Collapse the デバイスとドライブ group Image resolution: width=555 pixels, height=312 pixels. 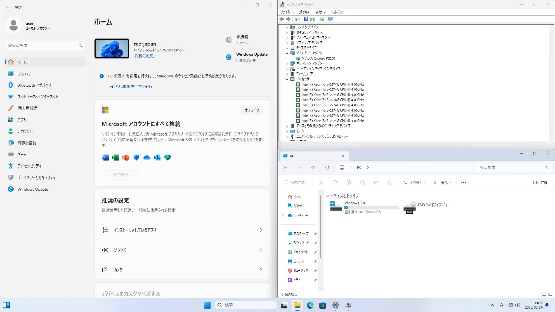327,196
